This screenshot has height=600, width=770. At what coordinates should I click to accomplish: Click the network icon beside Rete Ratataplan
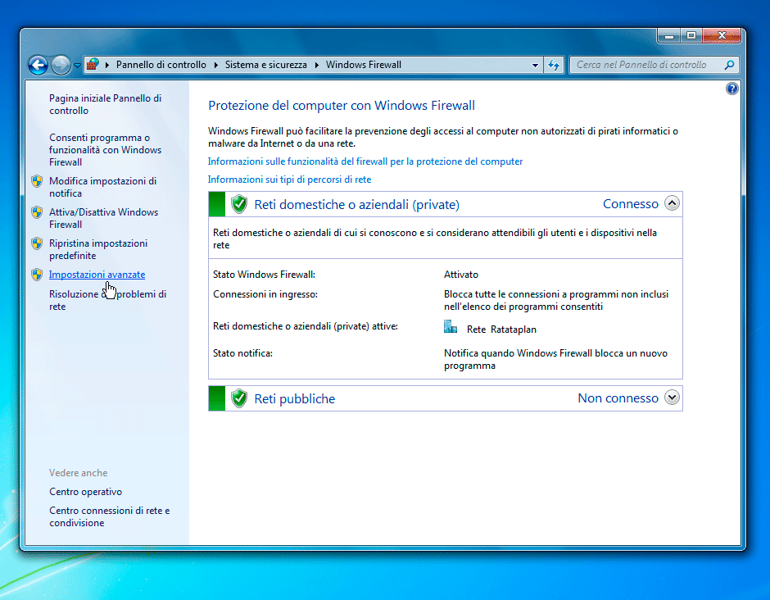tap(451, 327)
